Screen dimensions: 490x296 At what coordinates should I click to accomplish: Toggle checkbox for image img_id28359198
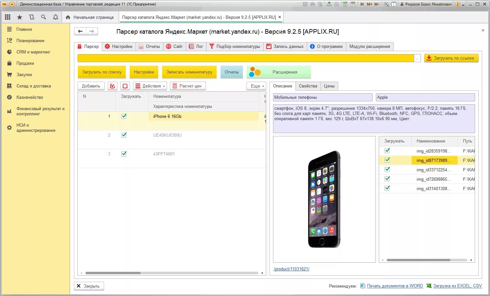point(387,151)
